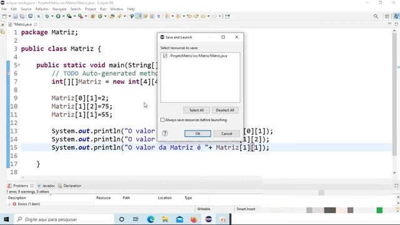Click the green Run toolbar button
Image resolution: width=400 pixels, height=225 pixels.
58,16
